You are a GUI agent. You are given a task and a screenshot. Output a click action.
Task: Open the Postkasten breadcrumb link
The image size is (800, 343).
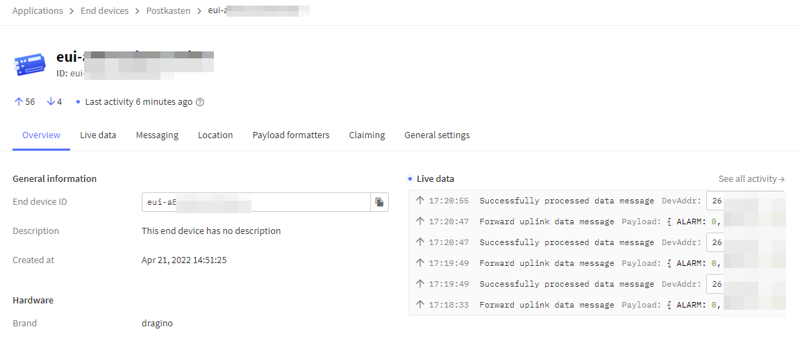168,10
